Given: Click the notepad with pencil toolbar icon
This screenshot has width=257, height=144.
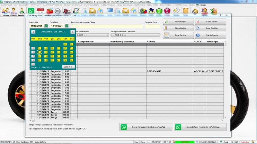Looking at the screenshot, I should (76, 11).
